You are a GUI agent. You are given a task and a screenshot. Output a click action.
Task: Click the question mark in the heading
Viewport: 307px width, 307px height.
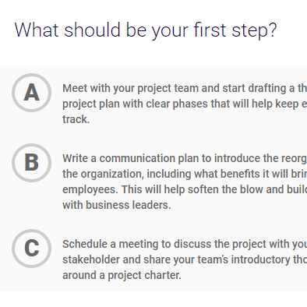(273, 30)
